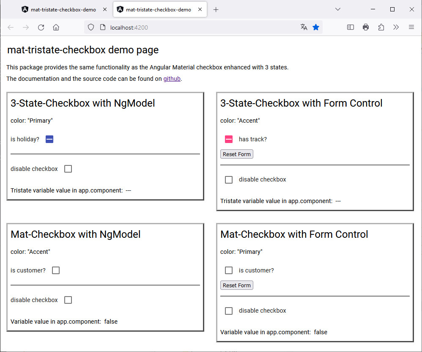
Task: Go back to the previous page
Action: 11,27
